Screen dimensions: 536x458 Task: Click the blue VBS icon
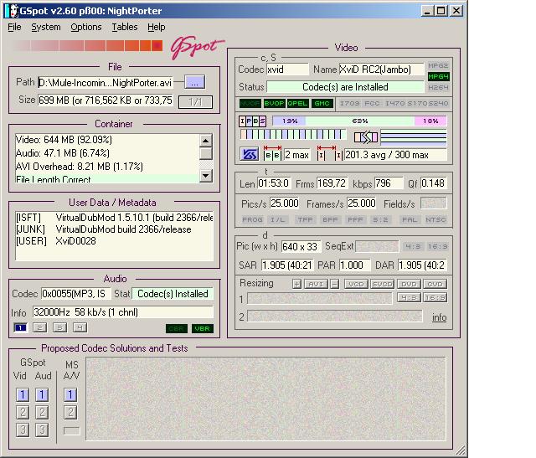[x=250, y=155]
